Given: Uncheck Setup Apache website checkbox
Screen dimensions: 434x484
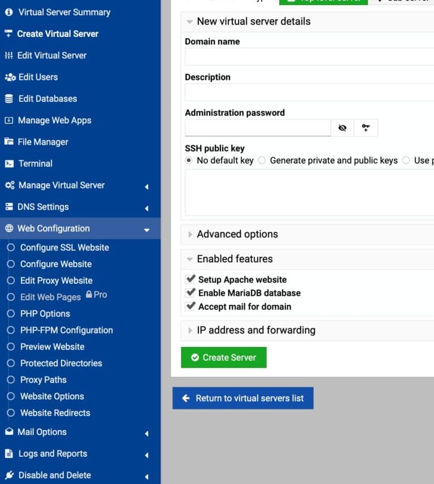Looking at the screenshot, I should pyautogui.click(x=190, y=279).
